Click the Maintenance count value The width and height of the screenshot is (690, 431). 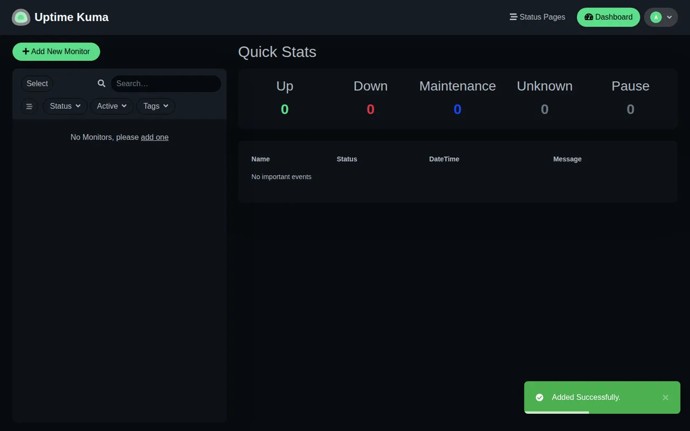click(x=457, y=109)
